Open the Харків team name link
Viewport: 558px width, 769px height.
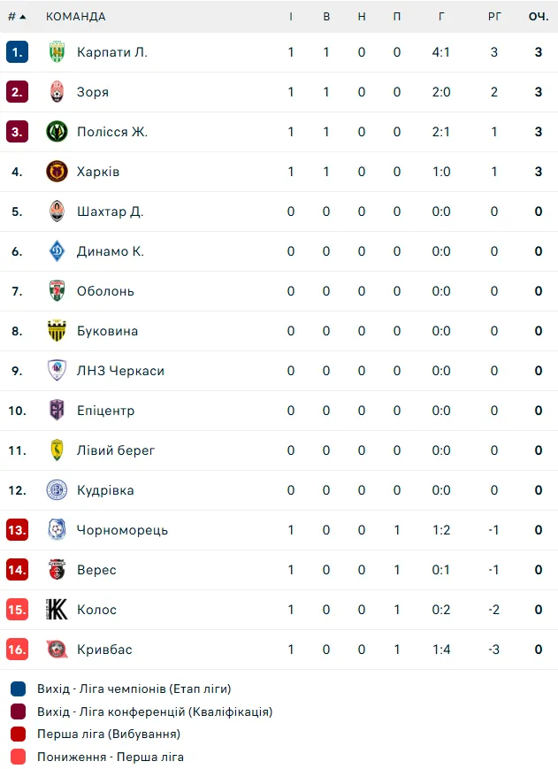pyautogui.click(x=98, y=172)
